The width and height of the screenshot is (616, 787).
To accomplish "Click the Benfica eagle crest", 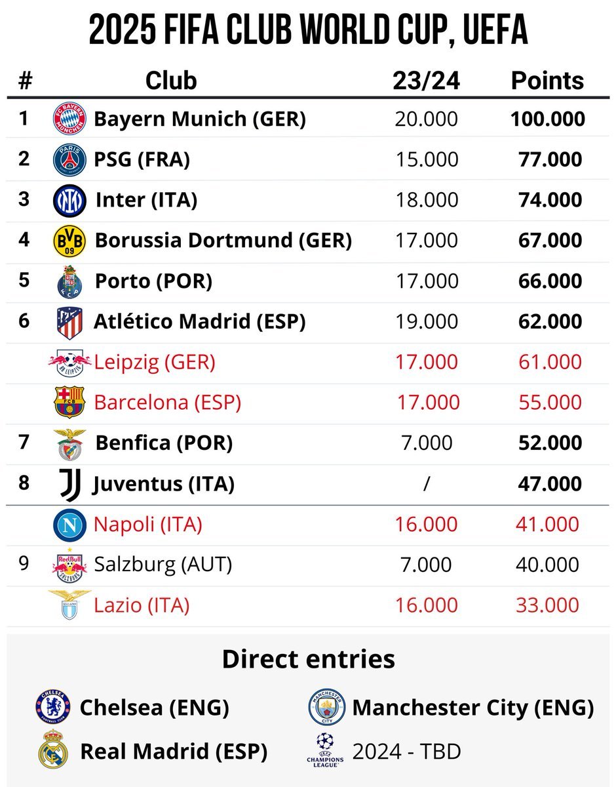I will coord(69,443).
